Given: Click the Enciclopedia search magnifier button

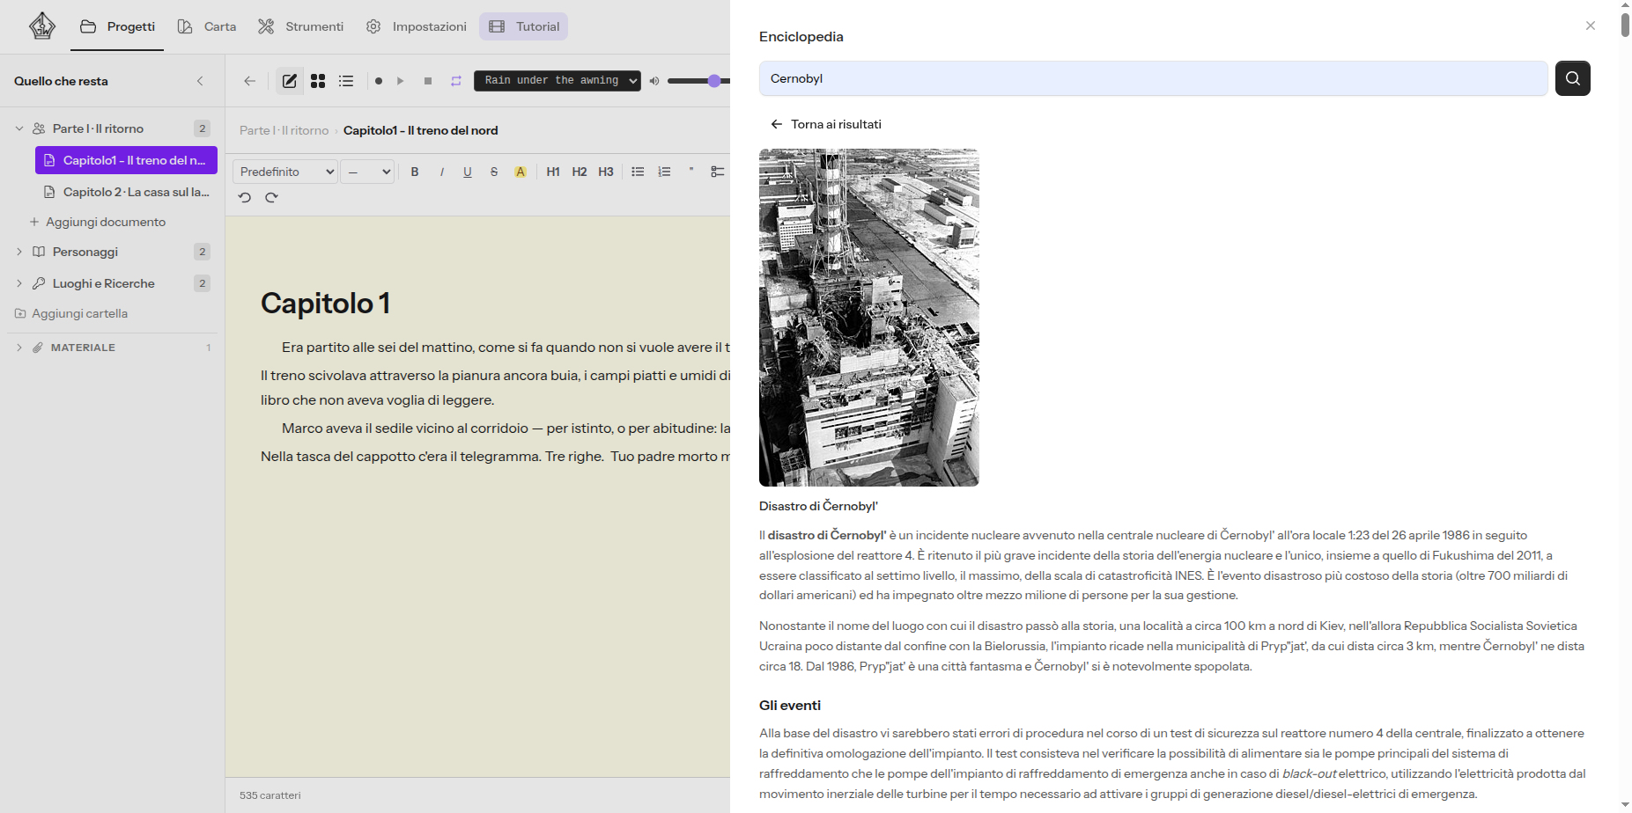Looking at the screenshot, I should coord(1573,78).
